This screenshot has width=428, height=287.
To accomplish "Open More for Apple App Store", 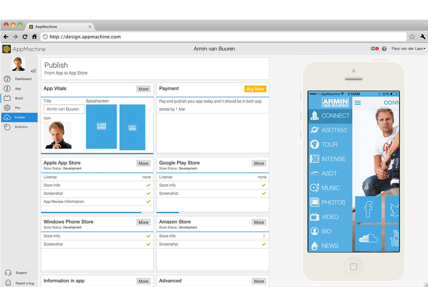I will [x=143, y=163].
